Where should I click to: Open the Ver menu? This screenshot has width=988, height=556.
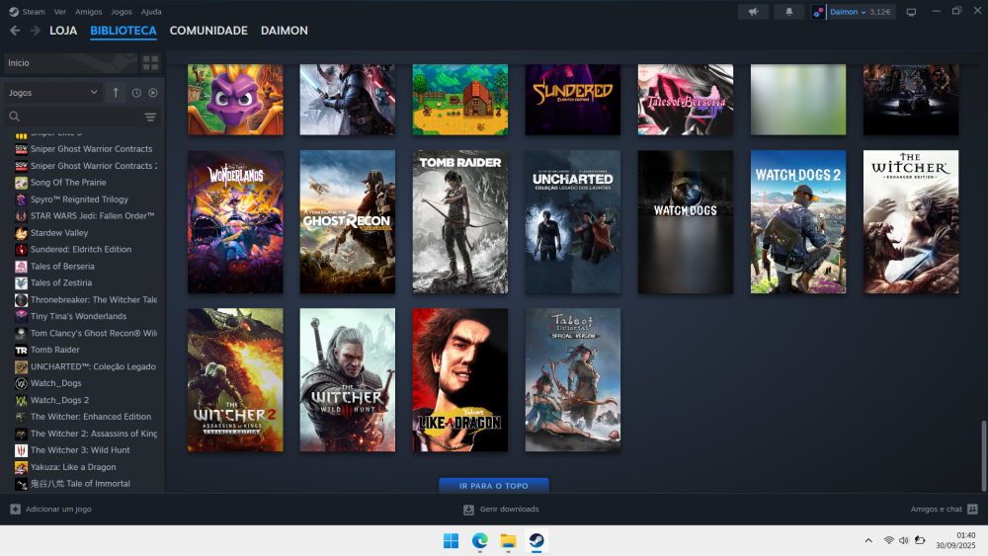point(60,12)
